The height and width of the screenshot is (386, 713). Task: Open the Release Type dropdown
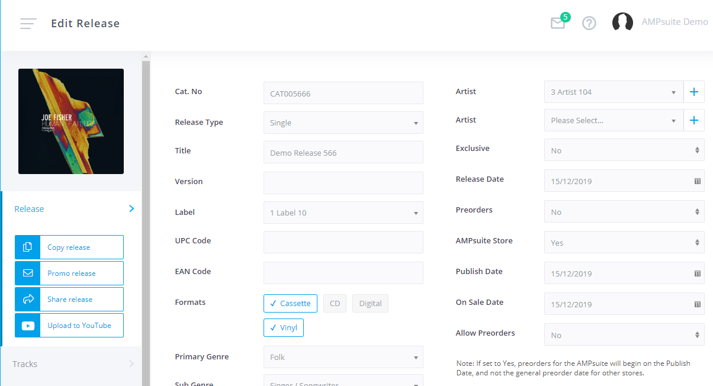click(343, 123)
